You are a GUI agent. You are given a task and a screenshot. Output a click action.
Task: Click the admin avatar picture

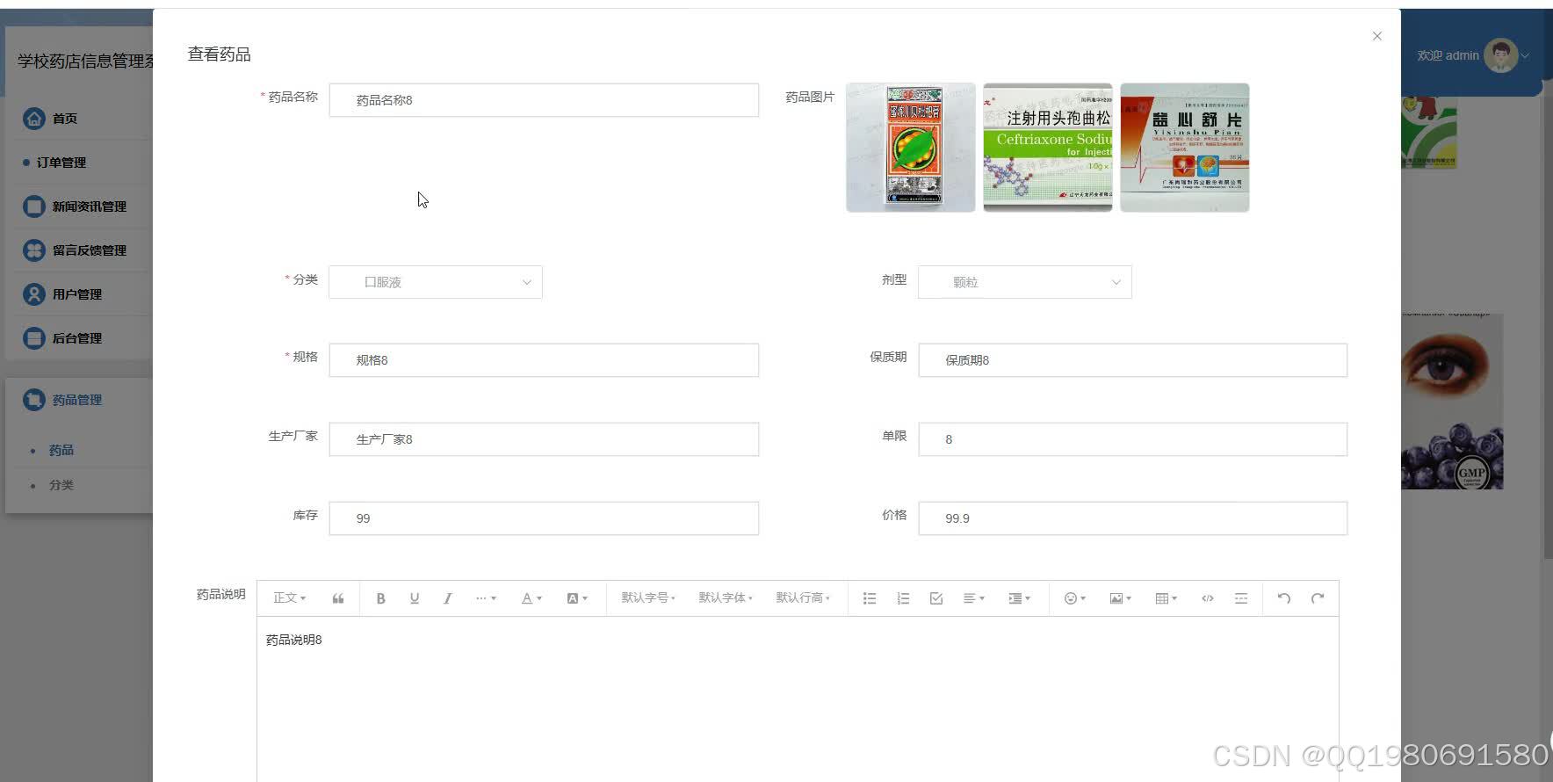pyautogui.click(x=1501, y=55)
